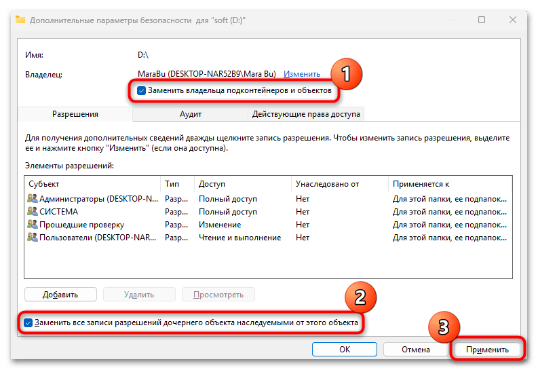The image size is (538, 370).
Task: Click the folder icon in the title bar
Action: pyautogui.click(x=20, y=20)
